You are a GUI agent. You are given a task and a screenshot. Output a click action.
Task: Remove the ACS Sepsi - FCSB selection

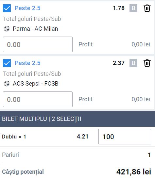coord(147,63)
